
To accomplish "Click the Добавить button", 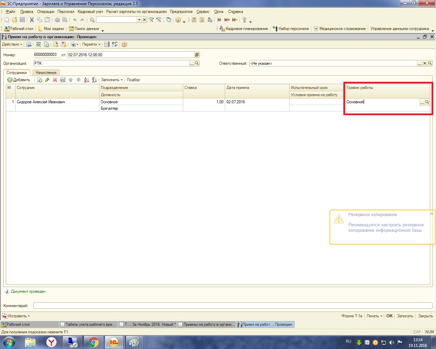I will (19, 80).
